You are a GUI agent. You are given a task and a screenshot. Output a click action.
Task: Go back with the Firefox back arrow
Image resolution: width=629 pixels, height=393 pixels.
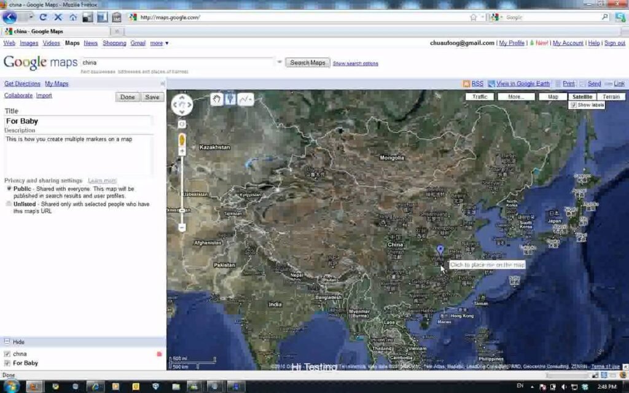click(10, 17)
